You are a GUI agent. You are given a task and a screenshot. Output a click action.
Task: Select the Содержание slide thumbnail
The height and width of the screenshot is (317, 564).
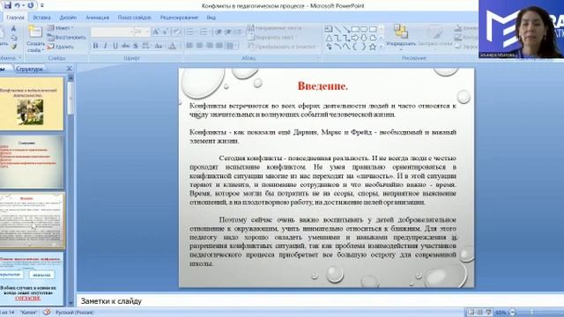(32, 161)
